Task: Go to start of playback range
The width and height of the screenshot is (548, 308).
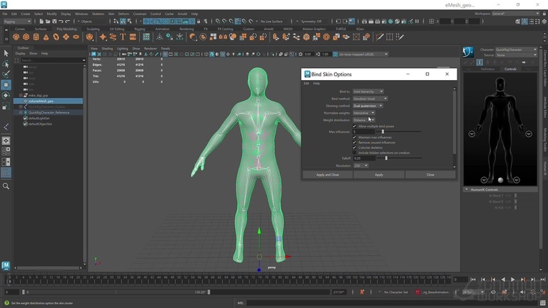Action: tap(473, 280)
